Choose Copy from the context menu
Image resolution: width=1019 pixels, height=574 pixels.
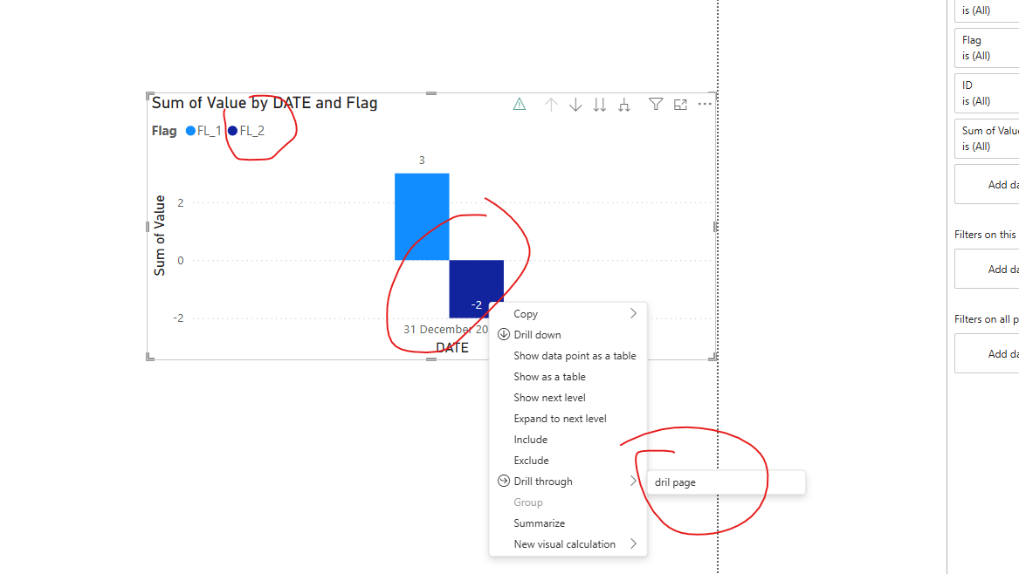click(x=568, y=314)
